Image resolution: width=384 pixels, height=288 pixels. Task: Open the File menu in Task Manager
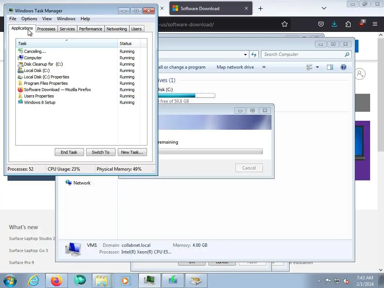tap(13, 19)
